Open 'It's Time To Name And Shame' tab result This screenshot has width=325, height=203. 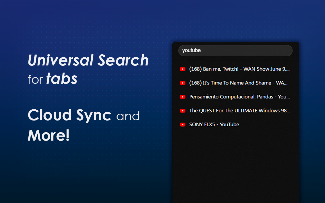point(238,83)
